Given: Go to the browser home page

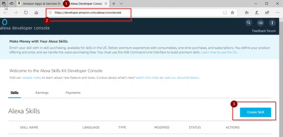Looking at the screenshot, I should (36, 12).
